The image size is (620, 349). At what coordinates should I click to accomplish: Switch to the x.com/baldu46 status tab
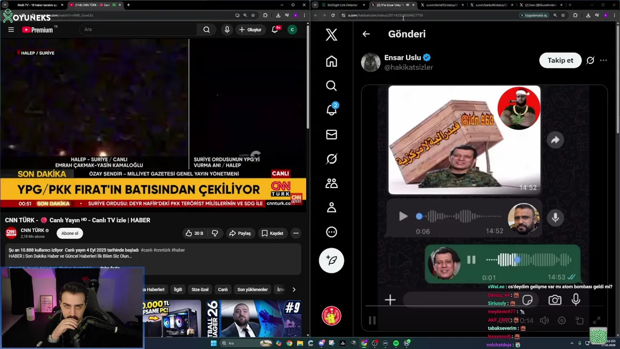[x=491, y=5]
